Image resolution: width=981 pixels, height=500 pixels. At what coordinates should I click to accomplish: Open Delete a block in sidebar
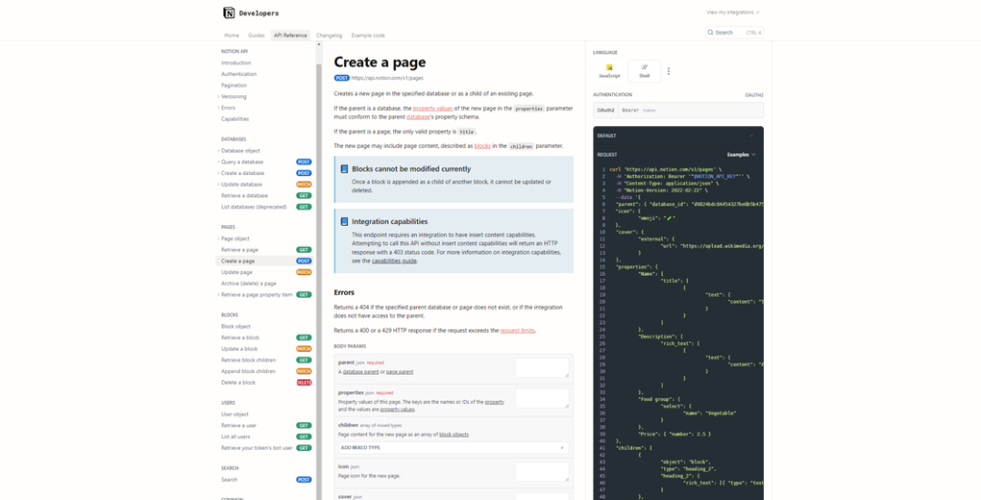[238, 383]
